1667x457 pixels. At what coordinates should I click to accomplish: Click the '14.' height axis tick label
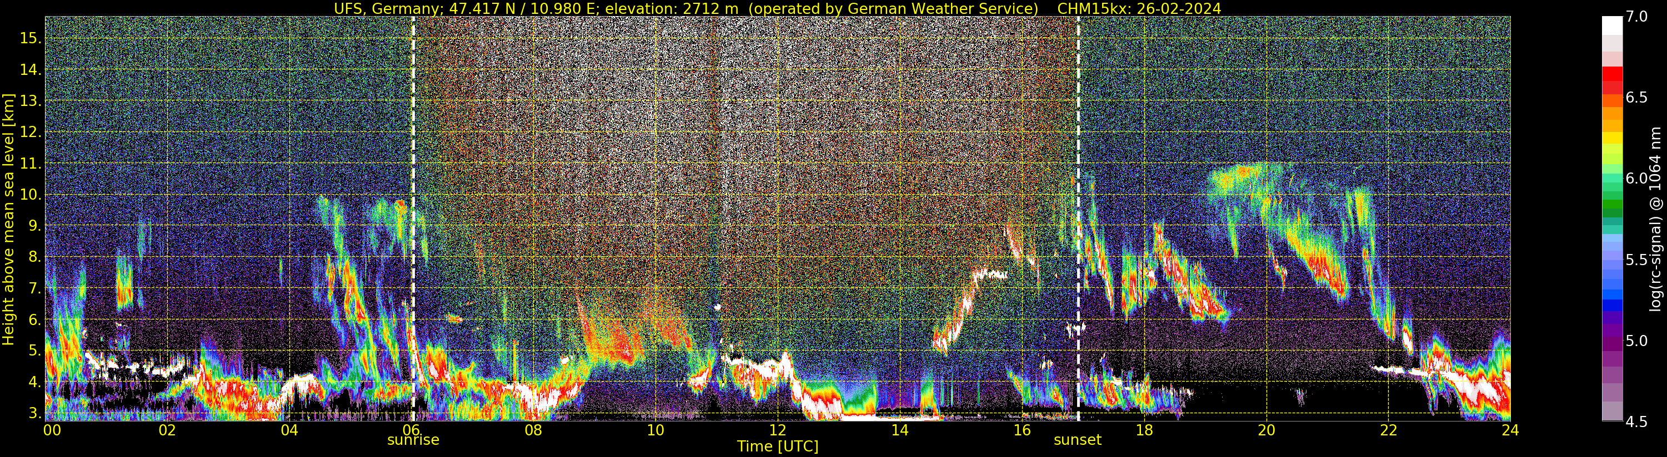click(31, 69)
